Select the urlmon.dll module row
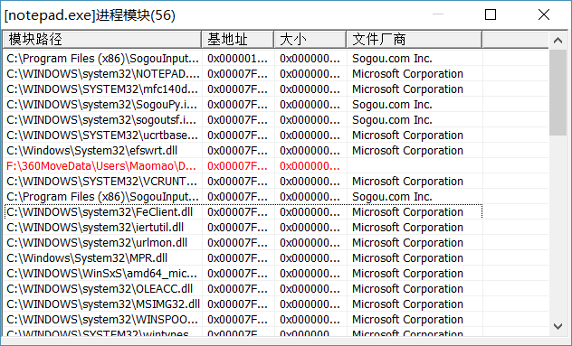Image resolution: width=572 pixels, height=346 pixels. click(243, 243)
